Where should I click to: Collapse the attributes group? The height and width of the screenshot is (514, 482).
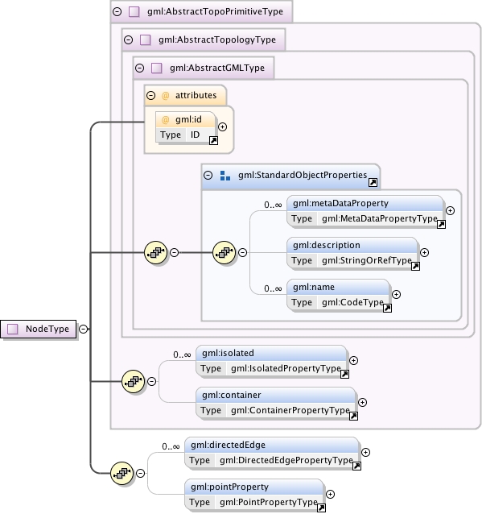tap(150, 95)
